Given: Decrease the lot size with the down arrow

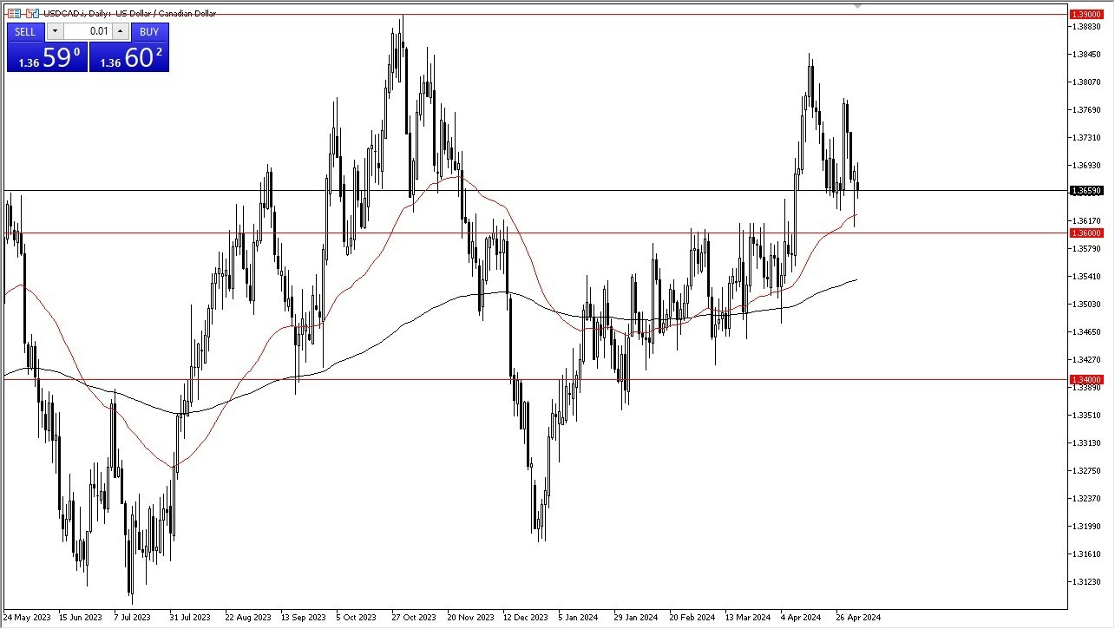Looking at the screenshot, I should [x=55, y=31].
